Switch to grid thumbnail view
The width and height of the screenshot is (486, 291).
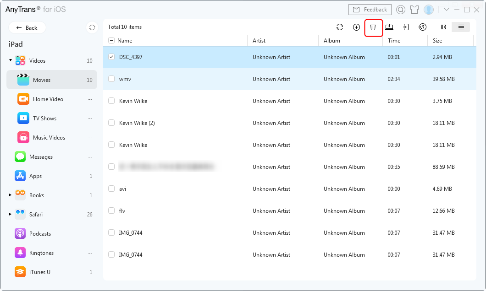pyautogui.click(x=443, y=27)
